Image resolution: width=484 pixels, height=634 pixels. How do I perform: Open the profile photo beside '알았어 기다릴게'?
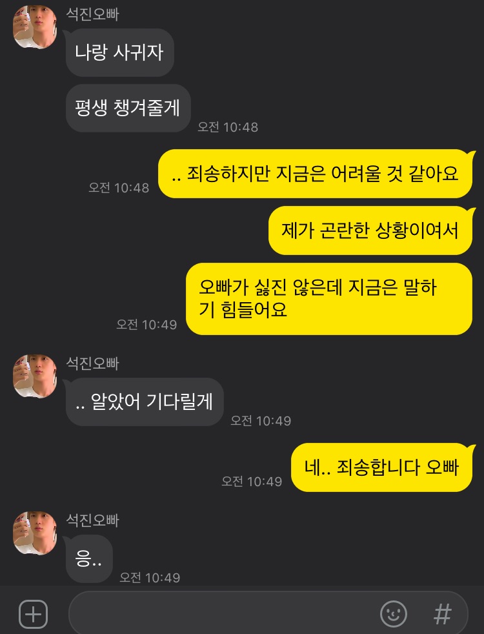35,376
